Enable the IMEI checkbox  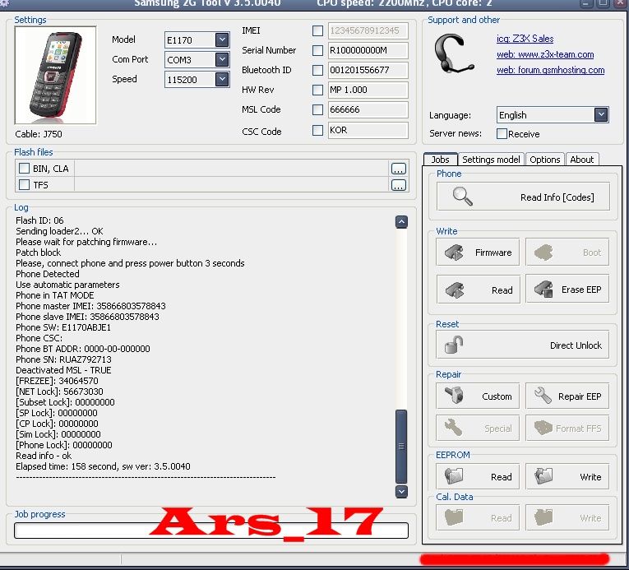pyautogui.click(x=317, y=30)
